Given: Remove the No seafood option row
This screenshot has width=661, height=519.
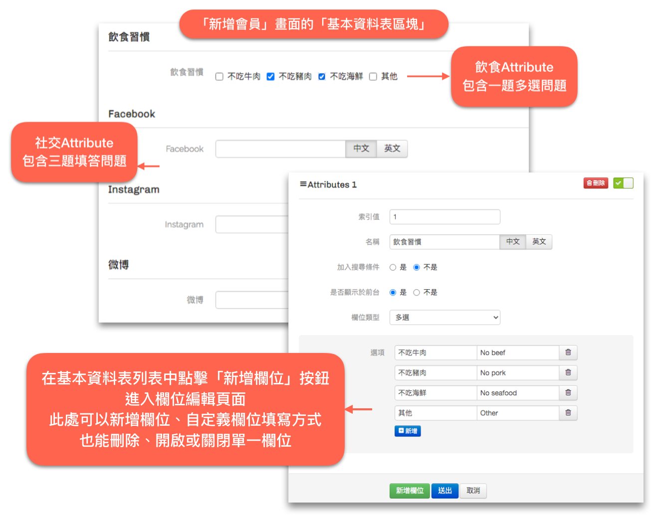Looking at the screenshot, I should tap(568, 393).
